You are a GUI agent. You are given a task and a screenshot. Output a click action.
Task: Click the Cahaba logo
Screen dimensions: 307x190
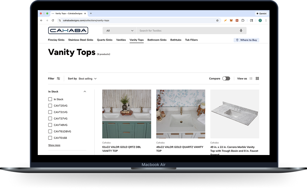[x=68, y=30]
